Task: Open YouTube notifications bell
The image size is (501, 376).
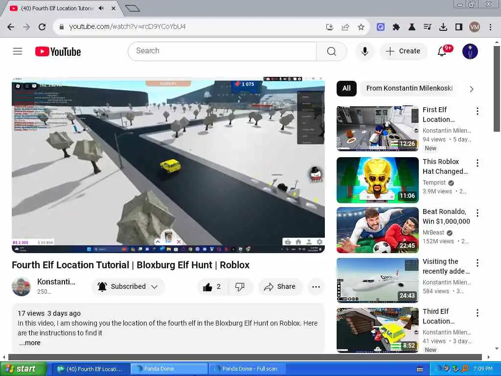Action: (442, 51)
